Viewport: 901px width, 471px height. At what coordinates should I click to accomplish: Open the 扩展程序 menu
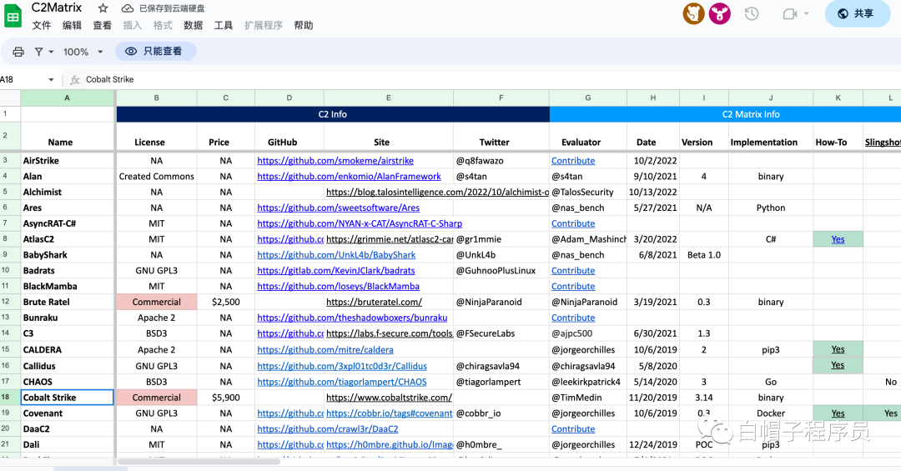click(263, 25)
